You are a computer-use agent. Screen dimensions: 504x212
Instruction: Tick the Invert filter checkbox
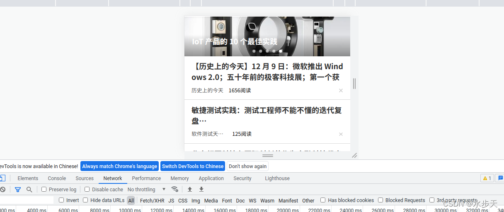pos(61,200)
